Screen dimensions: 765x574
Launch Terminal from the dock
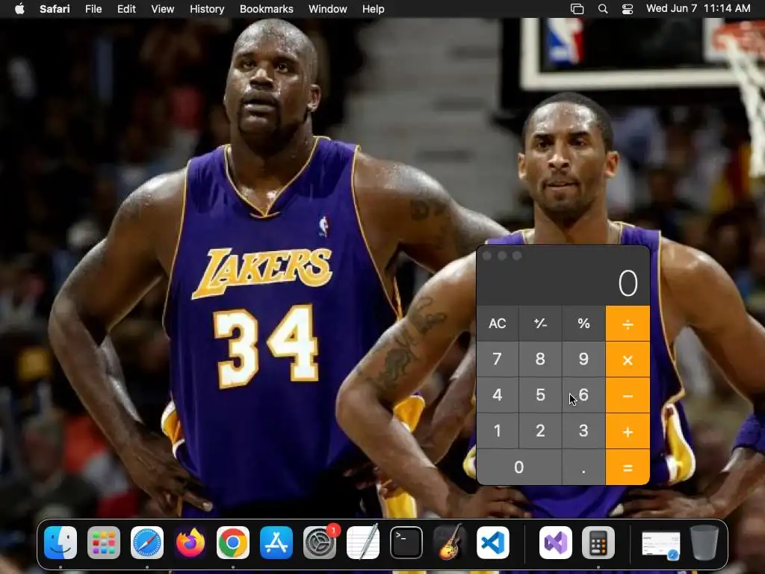click(x=406, y=543)
